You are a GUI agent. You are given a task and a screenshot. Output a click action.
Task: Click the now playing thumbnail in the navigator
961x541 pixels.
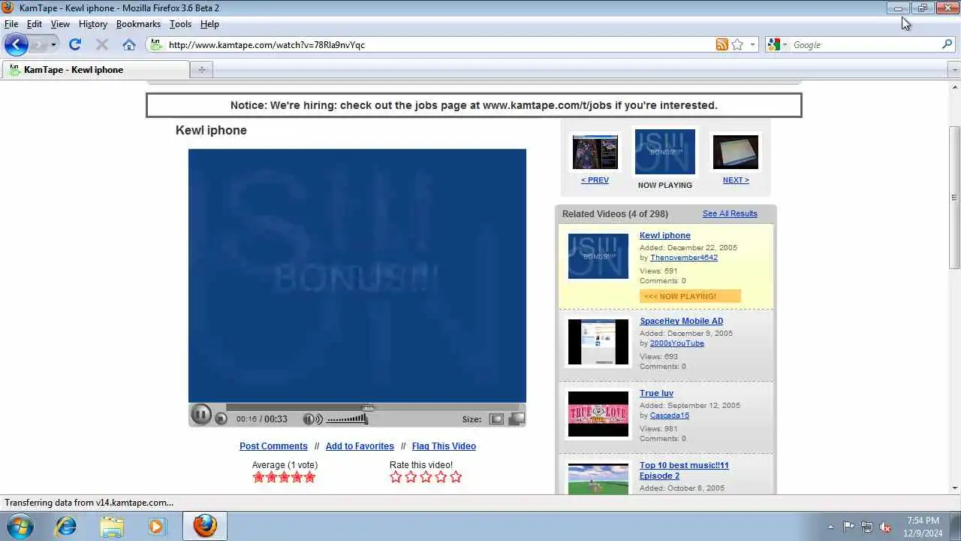pyautogui.click(x=665, y=152)
